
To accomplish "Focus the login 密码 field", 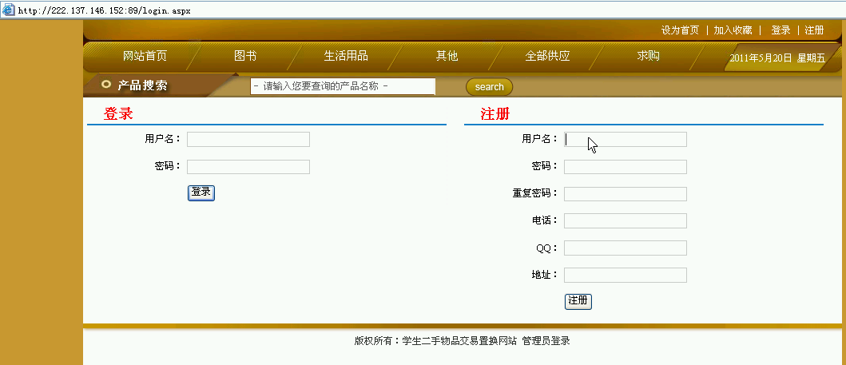I will [x=248, y=167].
